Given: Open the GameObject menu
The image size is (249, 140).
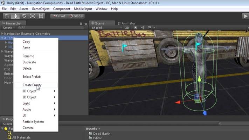Looking at the screenshot, I should [x=40, y=9].
